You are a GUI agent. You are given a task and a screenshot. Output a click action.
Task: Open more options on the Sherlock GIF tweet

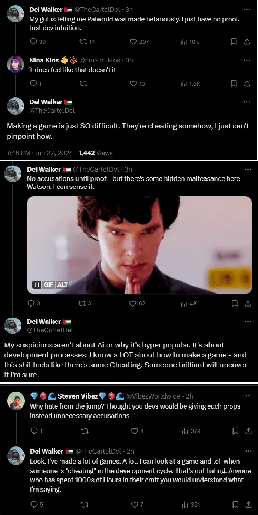[x=248, y=169]
